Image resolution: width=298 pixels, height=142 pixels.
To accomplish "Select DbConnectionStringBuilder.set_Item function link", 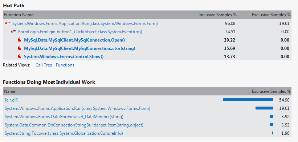I will (x=74, y=125).
